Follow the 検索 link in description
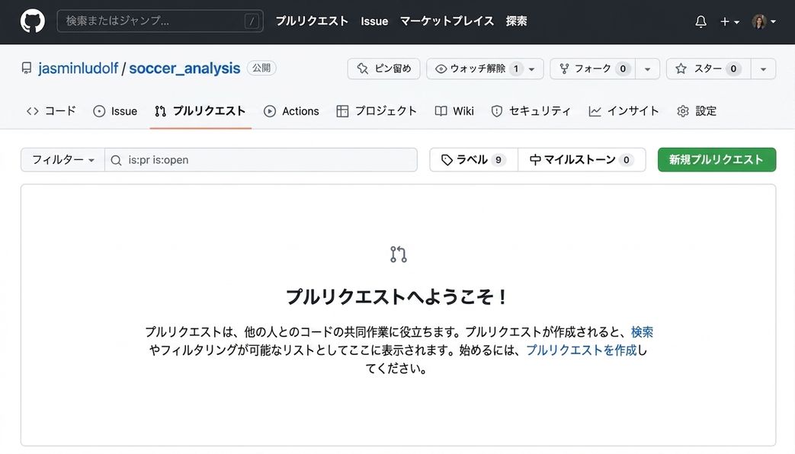The image size is (795, 454). [642, 332]
